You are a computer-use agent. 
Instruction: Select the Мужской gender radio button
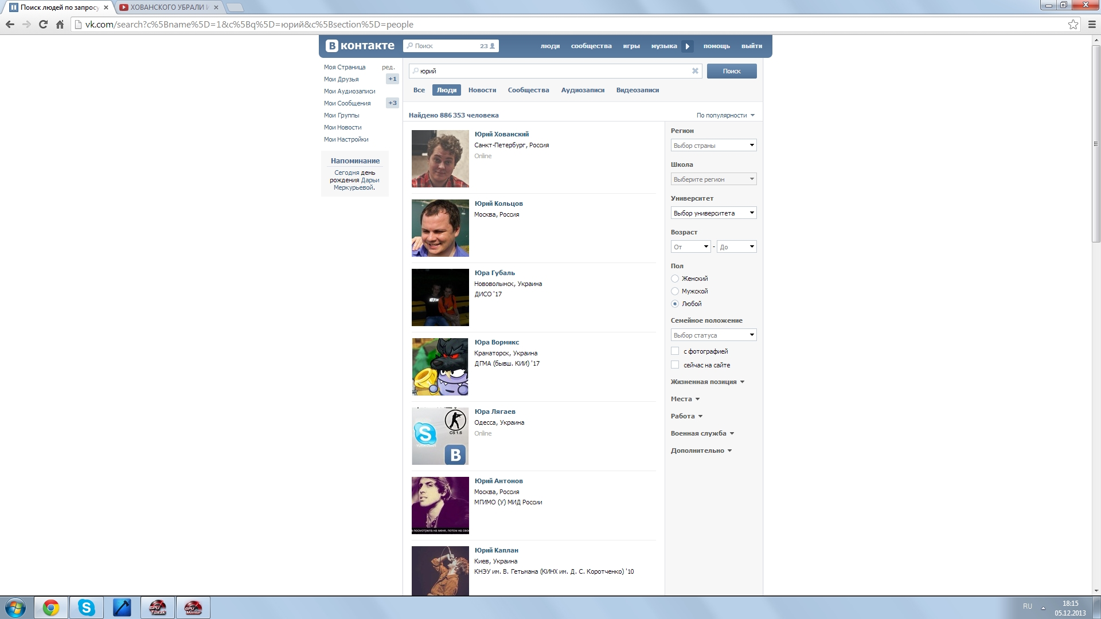point(675,291)
